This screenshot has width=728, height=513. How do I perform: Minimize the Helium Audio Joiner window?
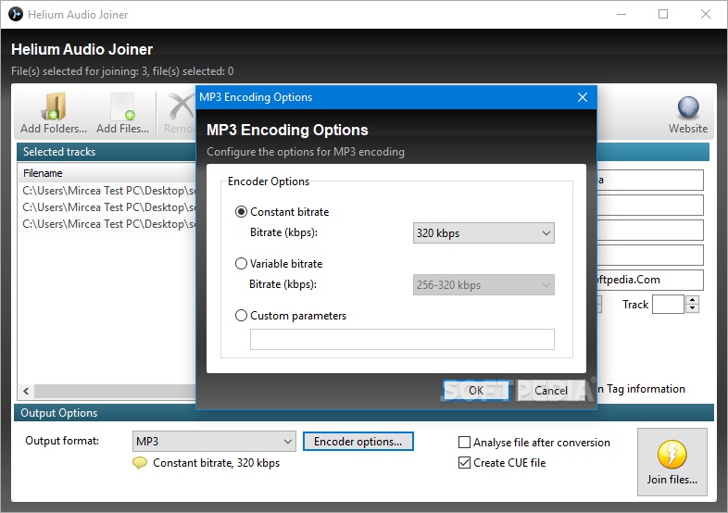click(x=621, y=15)
